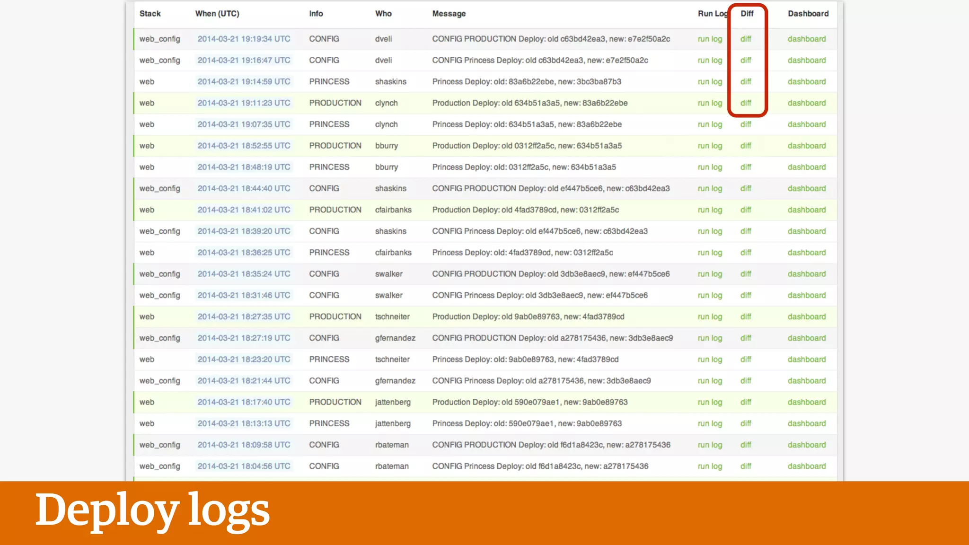Open run log for 18:44:40 UTC deploy
Screen dimensions: 969x545
pyautogui.click(x=710, y=188)
